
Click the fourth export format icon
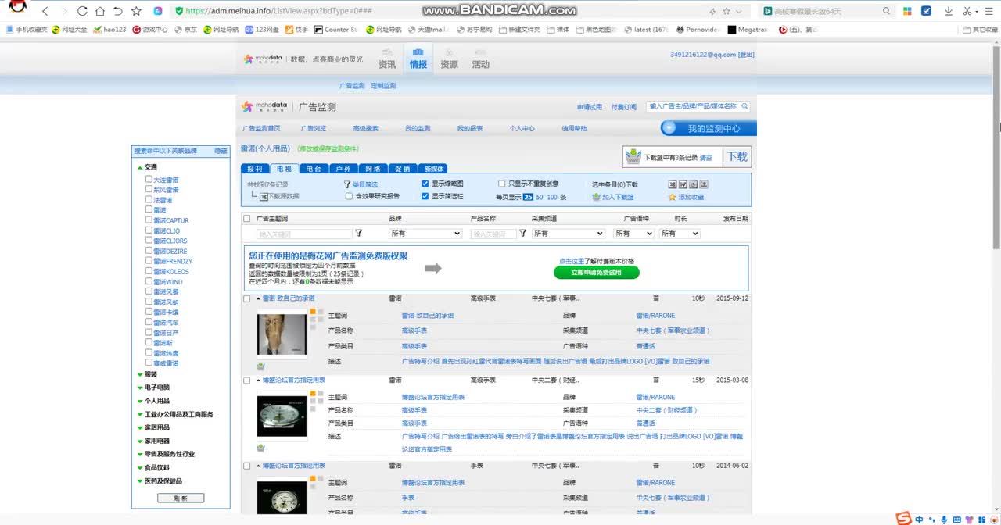click(703, 184)
